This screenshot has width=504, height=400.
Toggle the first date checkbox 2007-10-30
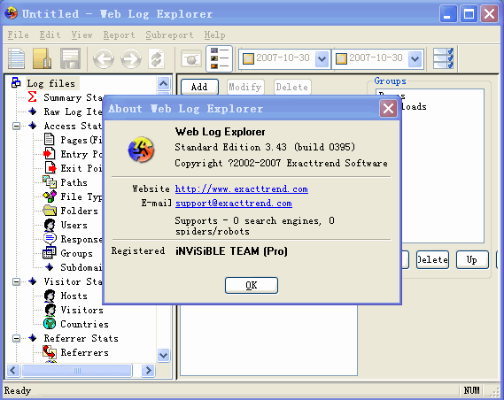248,58
